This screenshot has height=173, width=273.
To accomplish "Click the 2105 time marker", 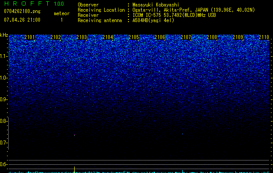I will click(x=134, y=37).
